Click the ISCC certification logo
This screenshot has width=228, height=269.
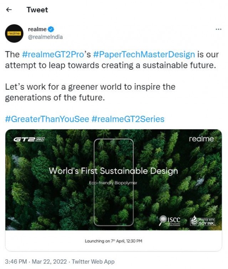170,220
